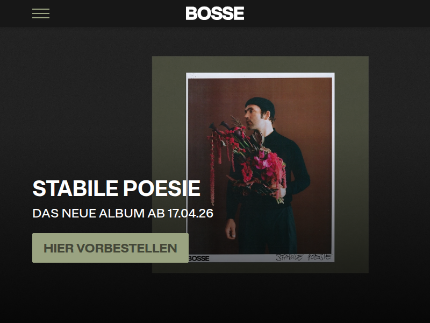Click the logo centered in the top bar
This screenshot has height=323, width=430.
click(x=214, y=13)
